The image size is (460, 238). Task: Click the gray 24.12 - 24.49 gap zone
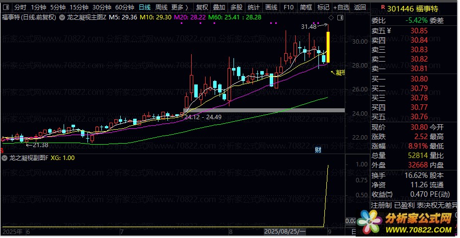point(264,111)
